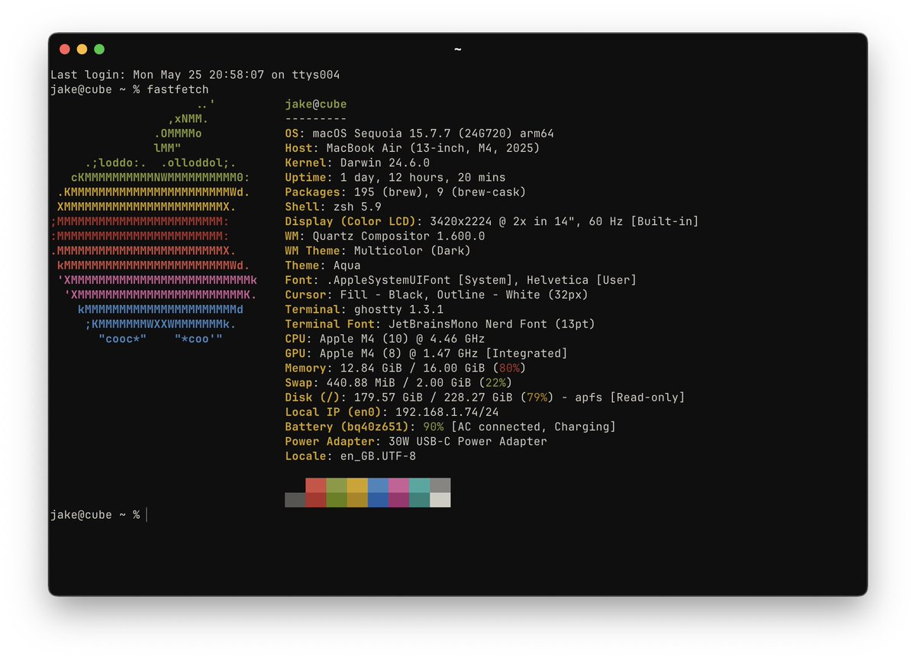The width and height of the screenshot is (916, 660).
Task: Click the 'Disk (/): 179.57 GiB' line
Action: tap(485, 397)
